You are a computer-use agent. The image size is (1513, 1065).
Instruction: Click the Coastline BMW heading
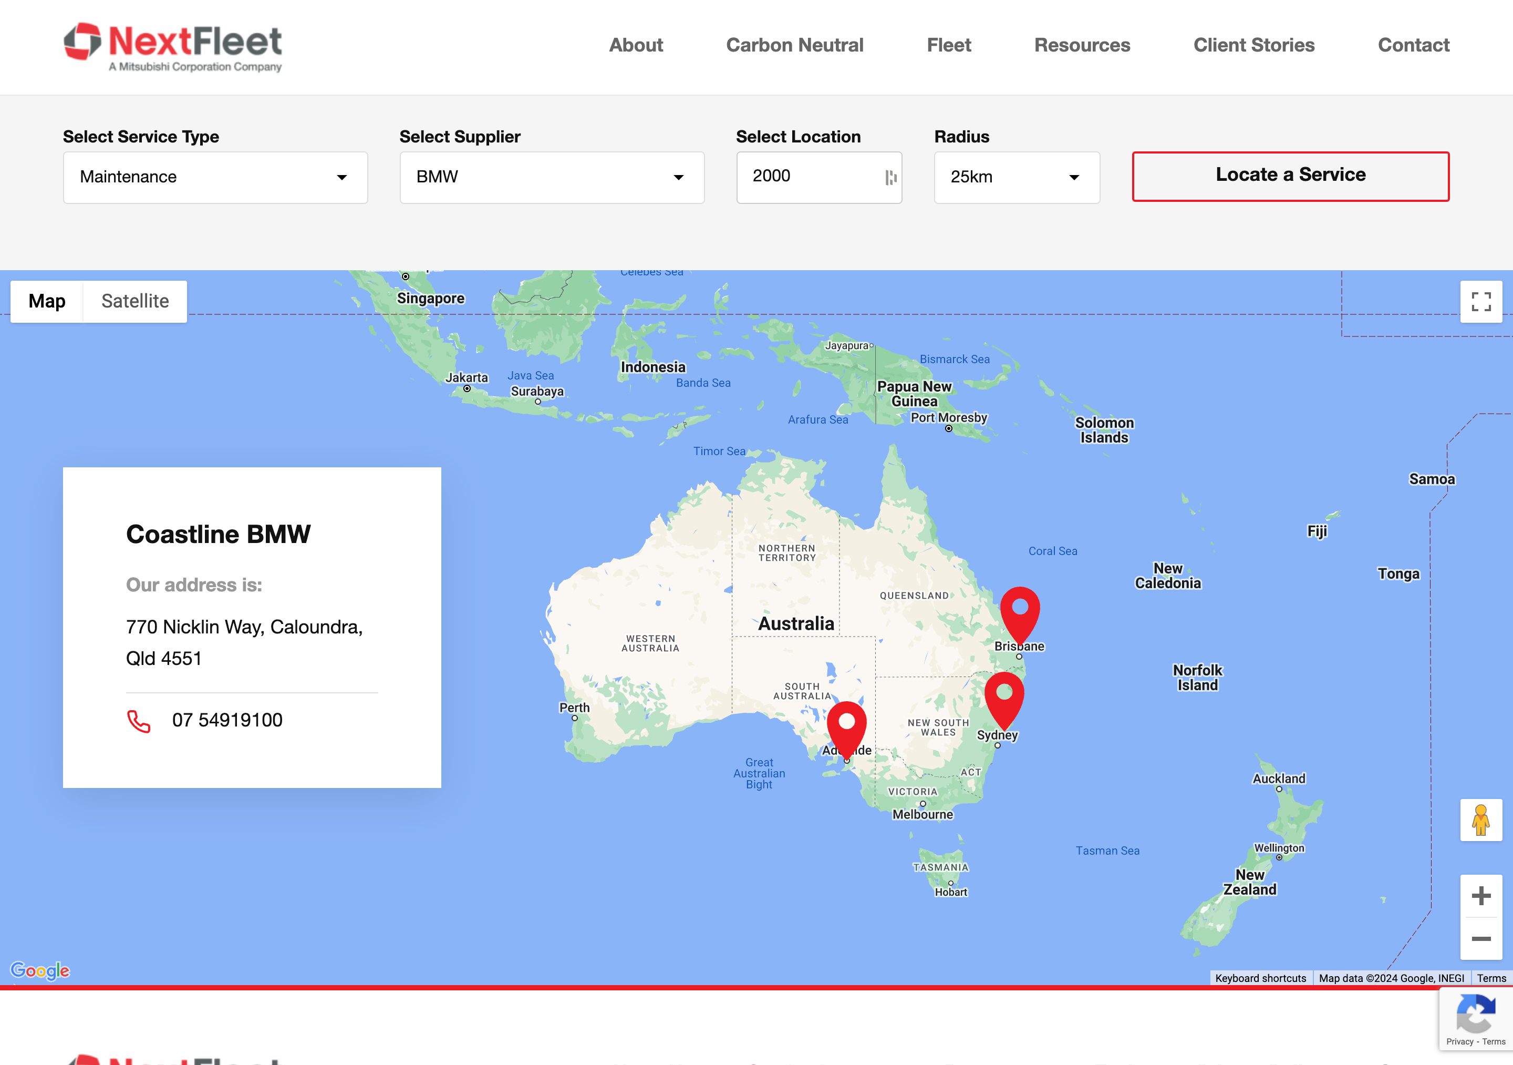coord(218,534)
